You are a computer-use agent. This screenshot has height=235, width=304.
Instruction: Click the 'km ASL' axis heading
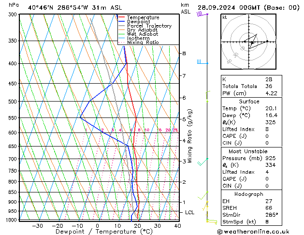pyautogui.click(x=186, y=8)
